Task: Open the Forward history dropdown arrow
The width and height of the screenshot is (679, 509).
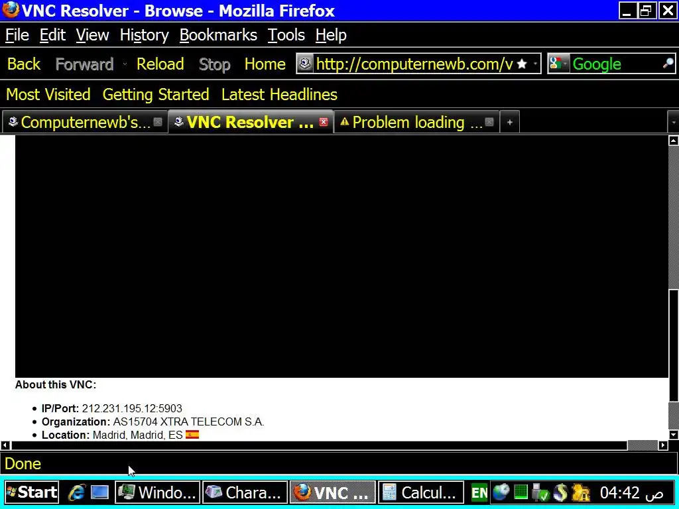Action: (x=125, y=64)
